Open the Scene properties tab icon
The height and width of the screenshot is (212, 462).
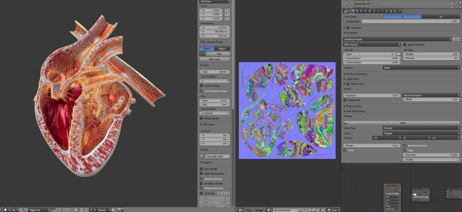click(362, 11)
